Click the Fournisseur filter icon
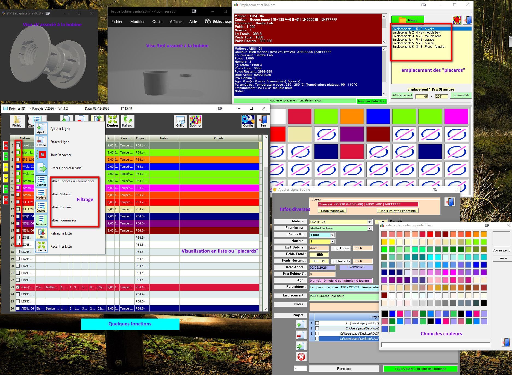This screenshot has width=512, height=375. [x=41, y=220]
